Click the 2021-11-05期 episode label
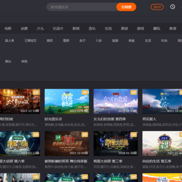 tap(79, 153)
